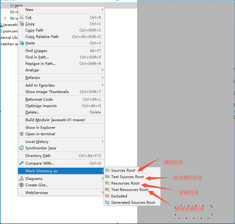
Task: Expand the Add to Favorites submenu arrow
Action: click(103, 85)
